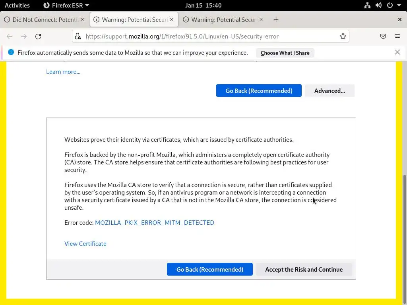Image resolution: width=407 pixels, height=305 pixels.
Task: Open a new tab with plus
Action: 276,20
